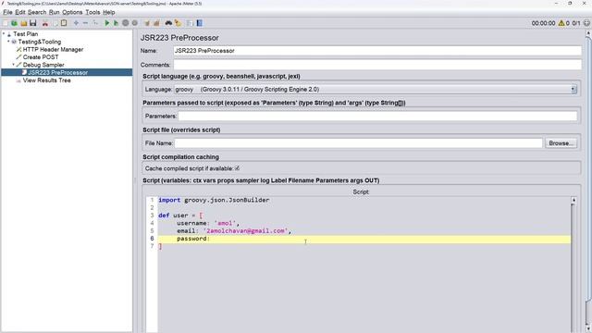Viewport: 592px width, 333px height.
Task: Open the script Language dropdown arrow
Action: [573, 90]
